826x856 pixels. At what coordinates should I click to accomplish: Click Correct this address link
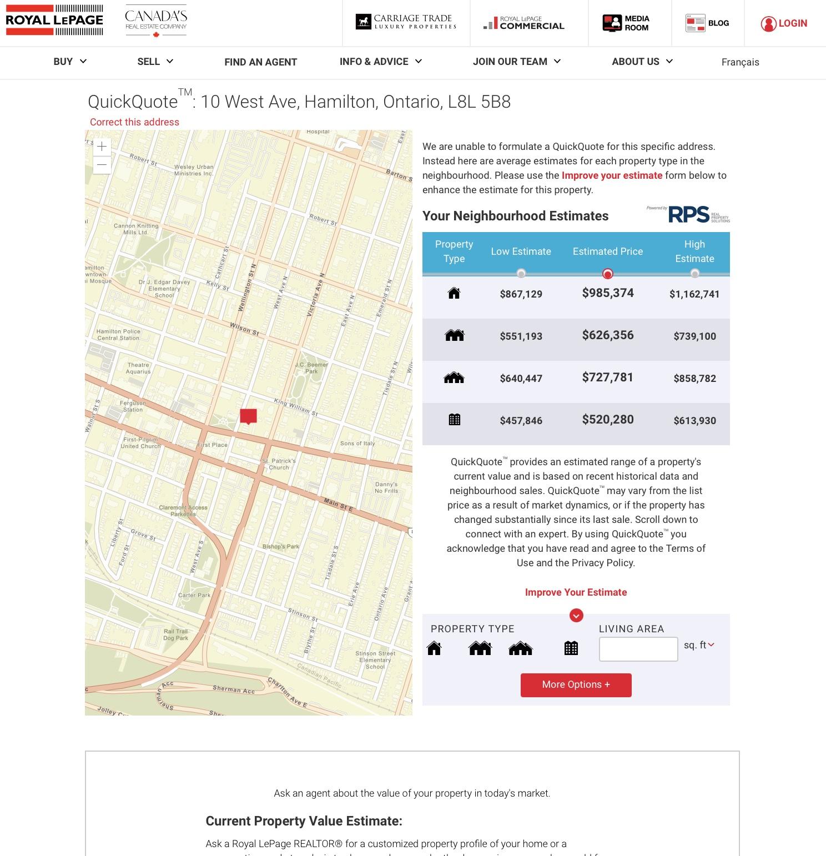[x=134, y=122]
